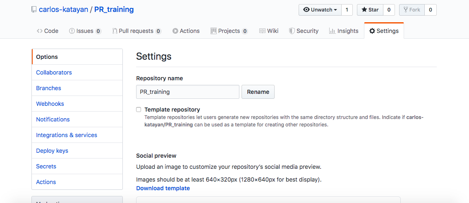
Task: Click the star icon on Star button
Action: pos(364,10)
